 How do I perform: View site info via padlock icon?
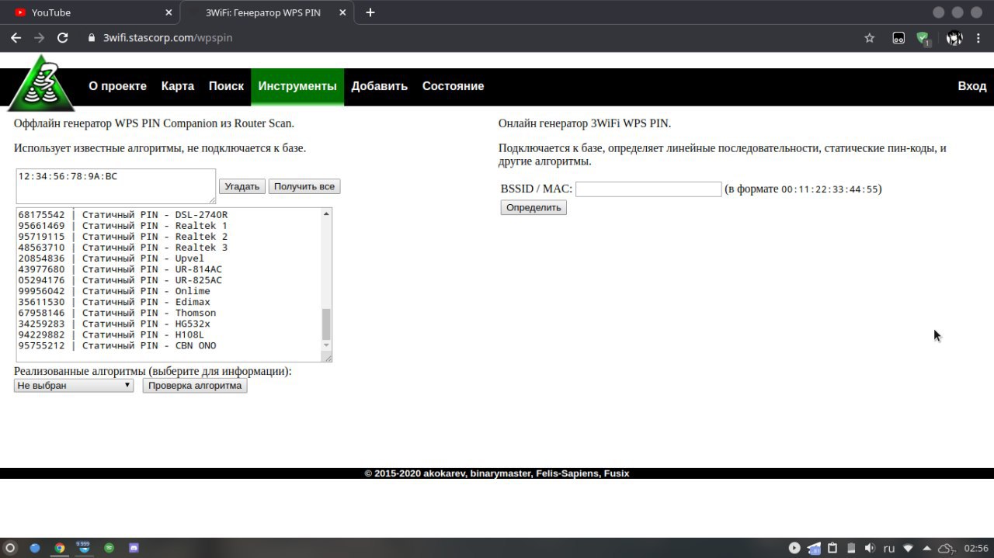point(91,37)
